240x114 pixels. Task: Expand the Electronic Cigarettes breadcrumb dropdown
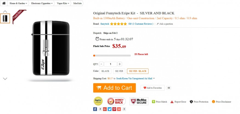coord(52,4)
